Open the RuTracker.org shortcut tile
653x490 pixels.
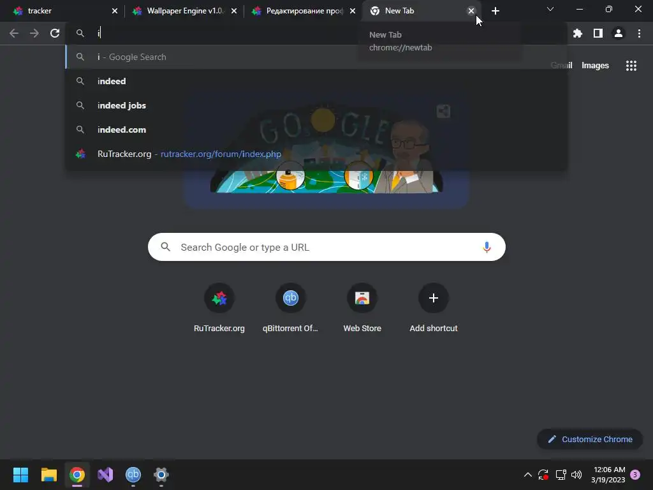pyautogui.click(x=219, y=308)
